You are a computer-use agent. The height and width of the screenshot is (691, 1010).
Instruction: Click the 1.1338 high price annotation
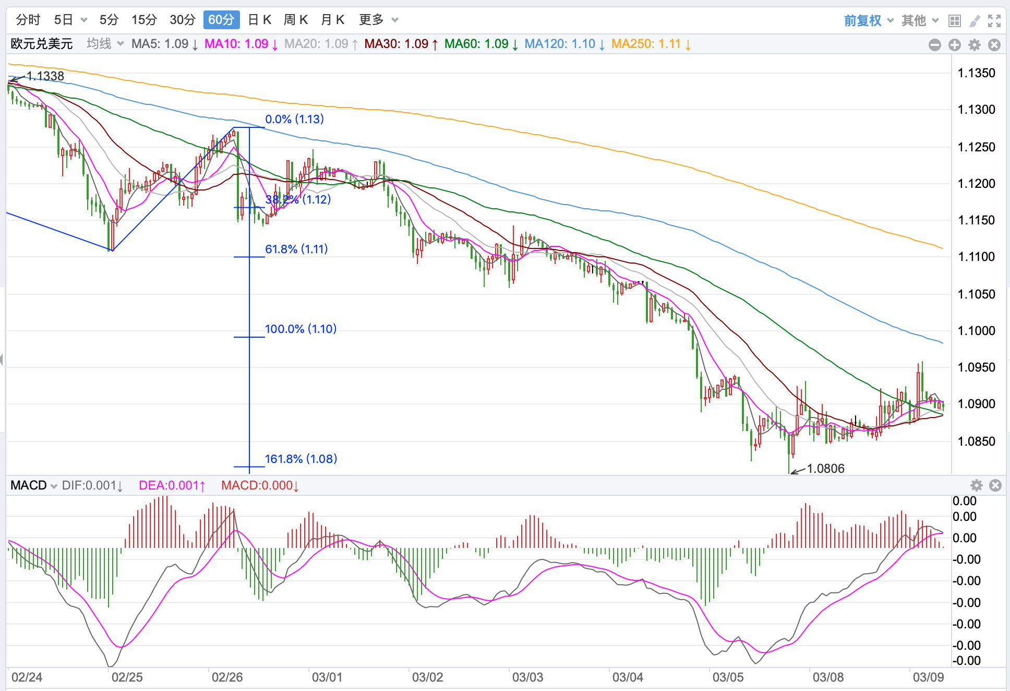(x=45, y=76)
